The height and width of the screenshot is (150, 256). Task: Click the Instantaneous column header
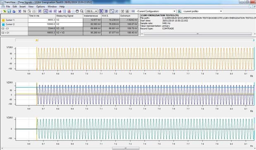[92, 16]
